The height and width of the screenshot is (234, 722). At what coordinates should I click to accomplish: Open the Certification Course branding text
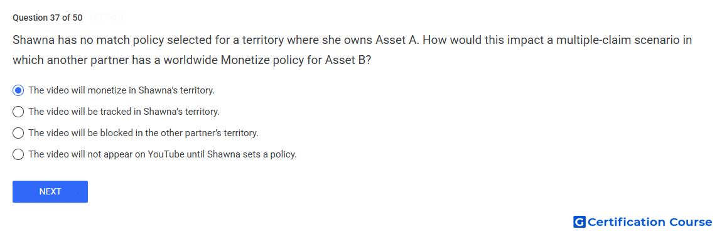point(650,222)
